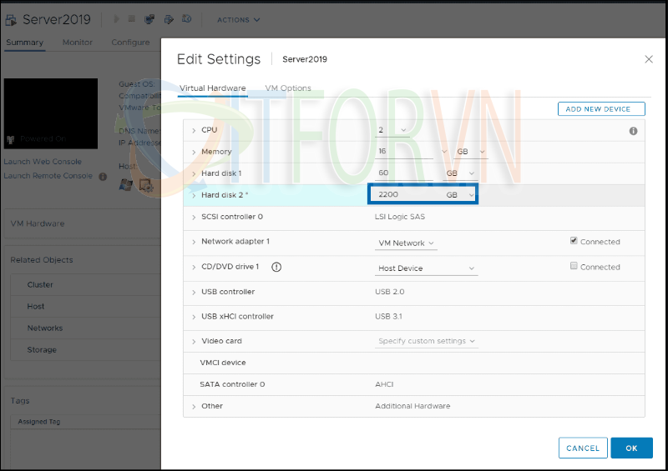Switch to the Virtual Hardware tab
Screen dimensions: 668x471
point(213,88)
